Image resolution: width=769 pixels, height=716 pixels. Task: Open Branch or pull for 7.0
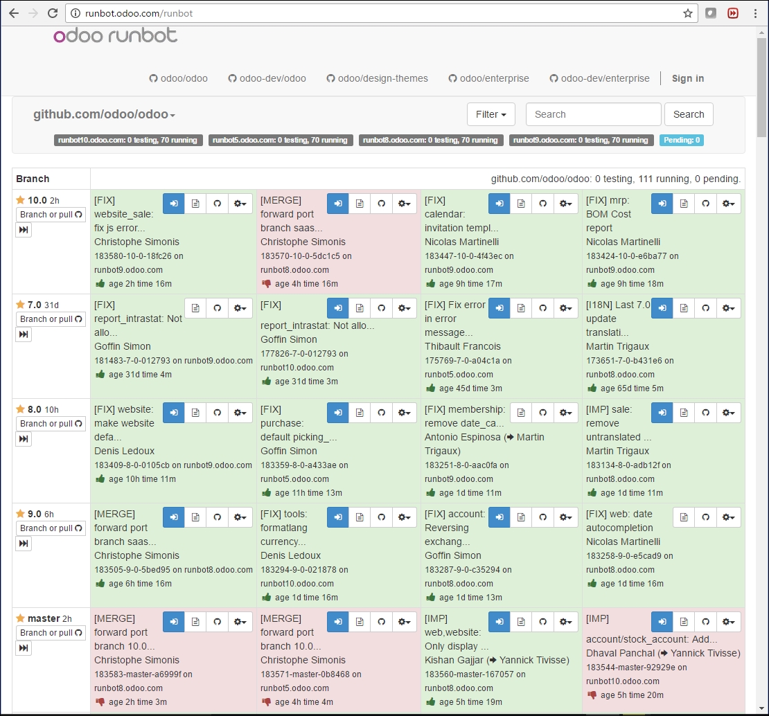tap(51, 319)
